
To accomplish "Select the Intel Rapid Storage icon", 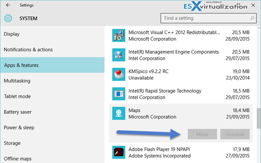I will [119, 94].
